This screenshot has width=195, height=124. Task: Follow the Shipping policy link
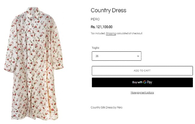pyautogui.click(x=111, y=33)
